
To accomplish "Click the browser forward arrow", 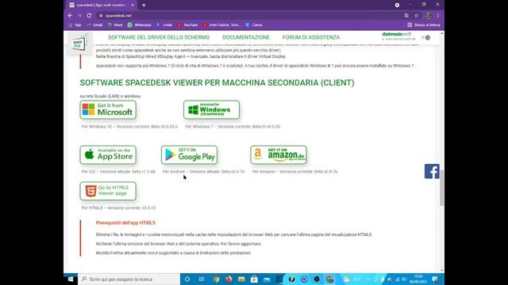I will (x=79, y=16).
